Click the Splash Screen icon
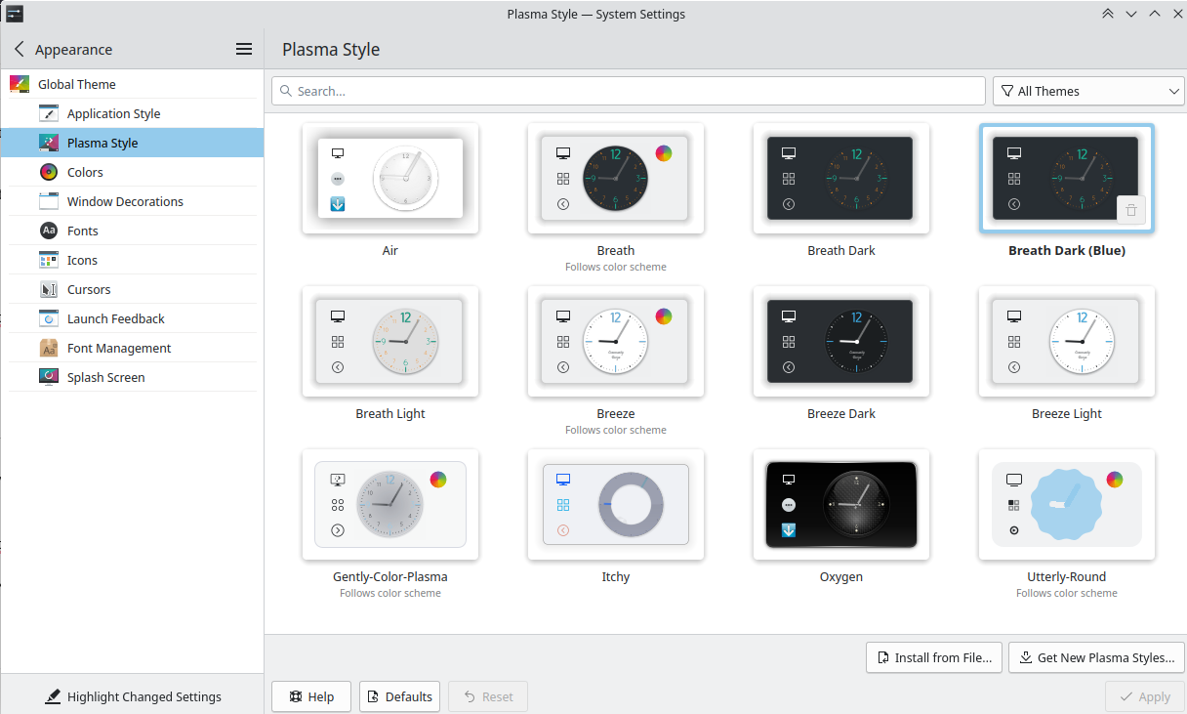The height and width of the screenshot is (714, 1187). pos(49,377)
